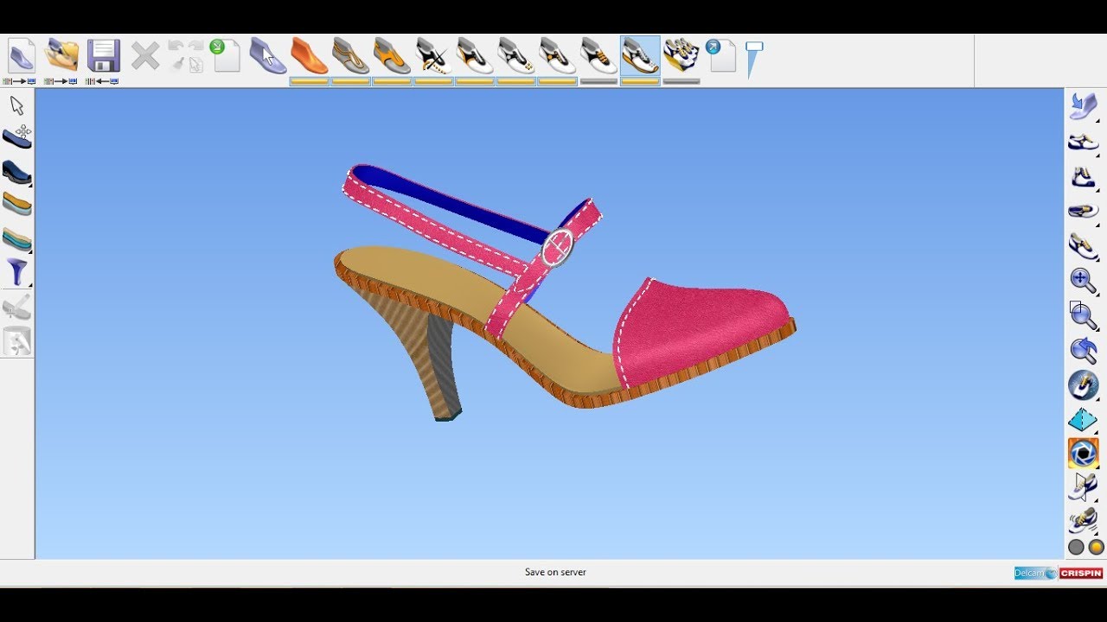Select the orange last stage icon

point(309,55)
